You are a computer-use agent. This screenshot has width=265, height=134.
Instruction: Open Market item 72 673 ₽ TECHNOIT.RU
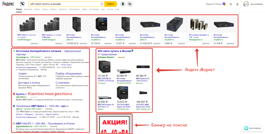point(124,98)
